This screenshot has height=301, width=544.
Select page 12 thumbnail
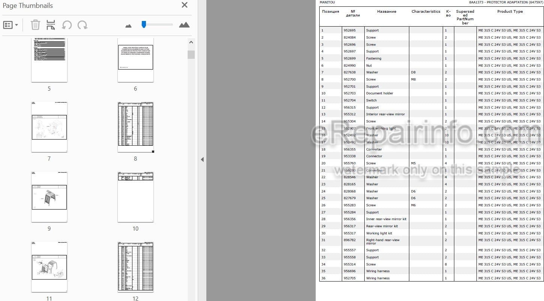pos(135,267)
